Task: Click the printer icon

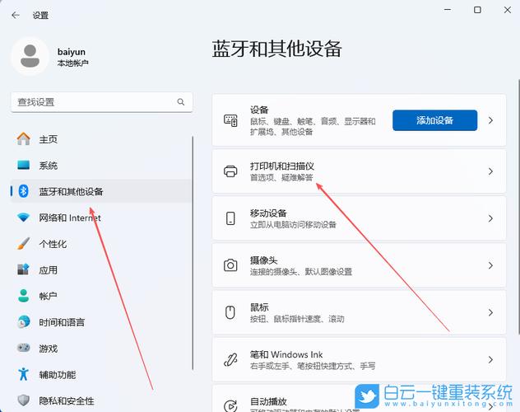Action: coord(230,171)
